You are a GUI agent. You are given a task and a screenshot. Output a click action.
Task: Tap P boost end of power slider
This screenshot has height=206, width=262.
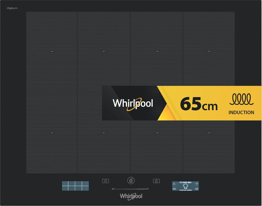point(148,189)
